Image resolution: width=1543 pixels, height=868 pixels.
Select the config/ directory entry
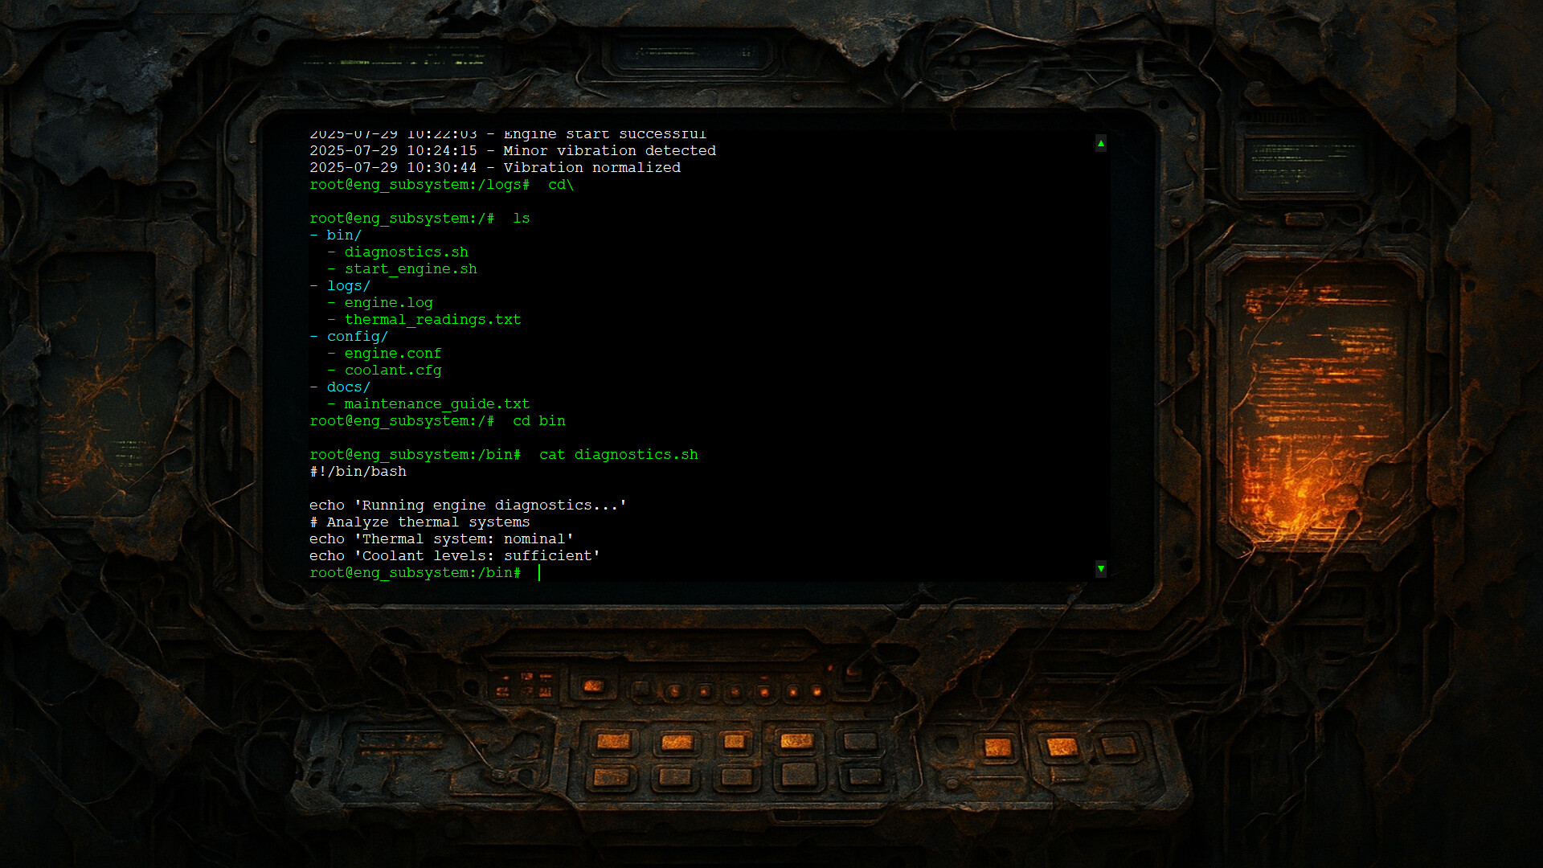click(x=357, y=336)
